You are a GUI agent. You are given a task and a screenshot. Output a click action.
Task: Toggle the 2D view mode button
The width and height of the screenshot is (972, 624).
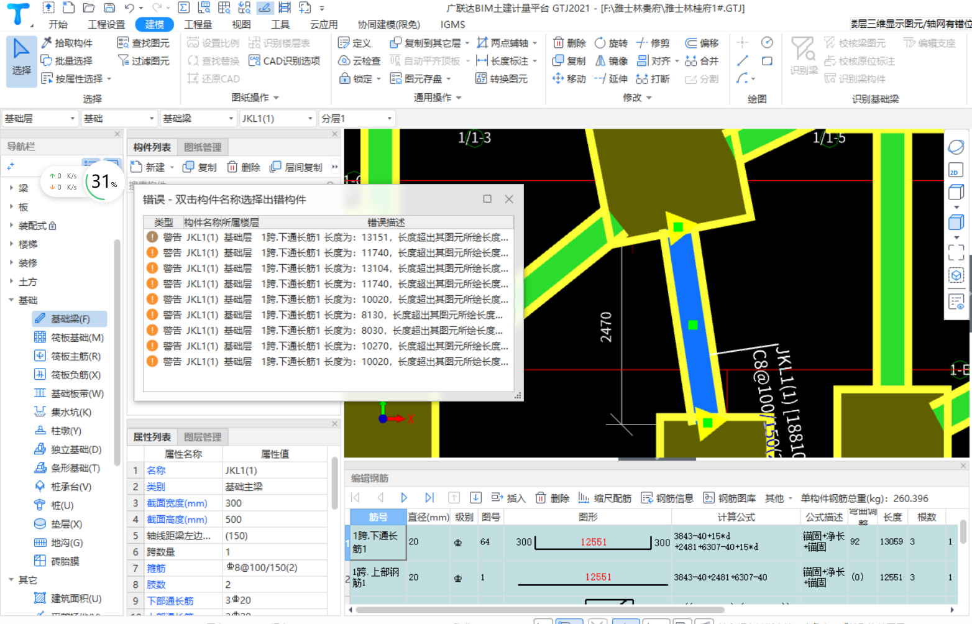pyautogui.click(x=956, y=170)
